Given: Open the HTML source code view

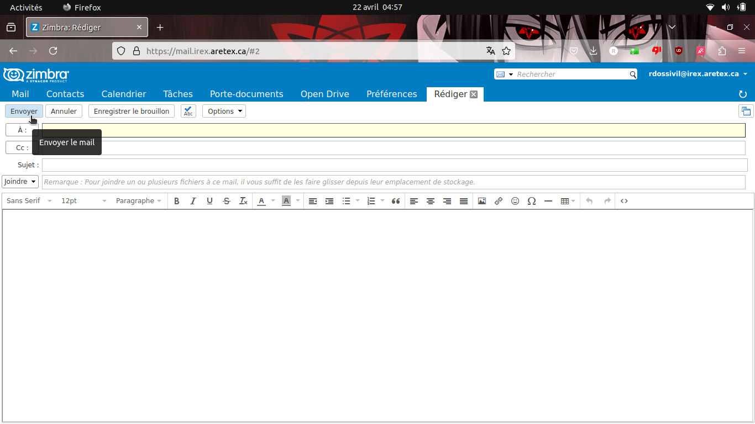Looking at the screenshot, I should point(625,201).
